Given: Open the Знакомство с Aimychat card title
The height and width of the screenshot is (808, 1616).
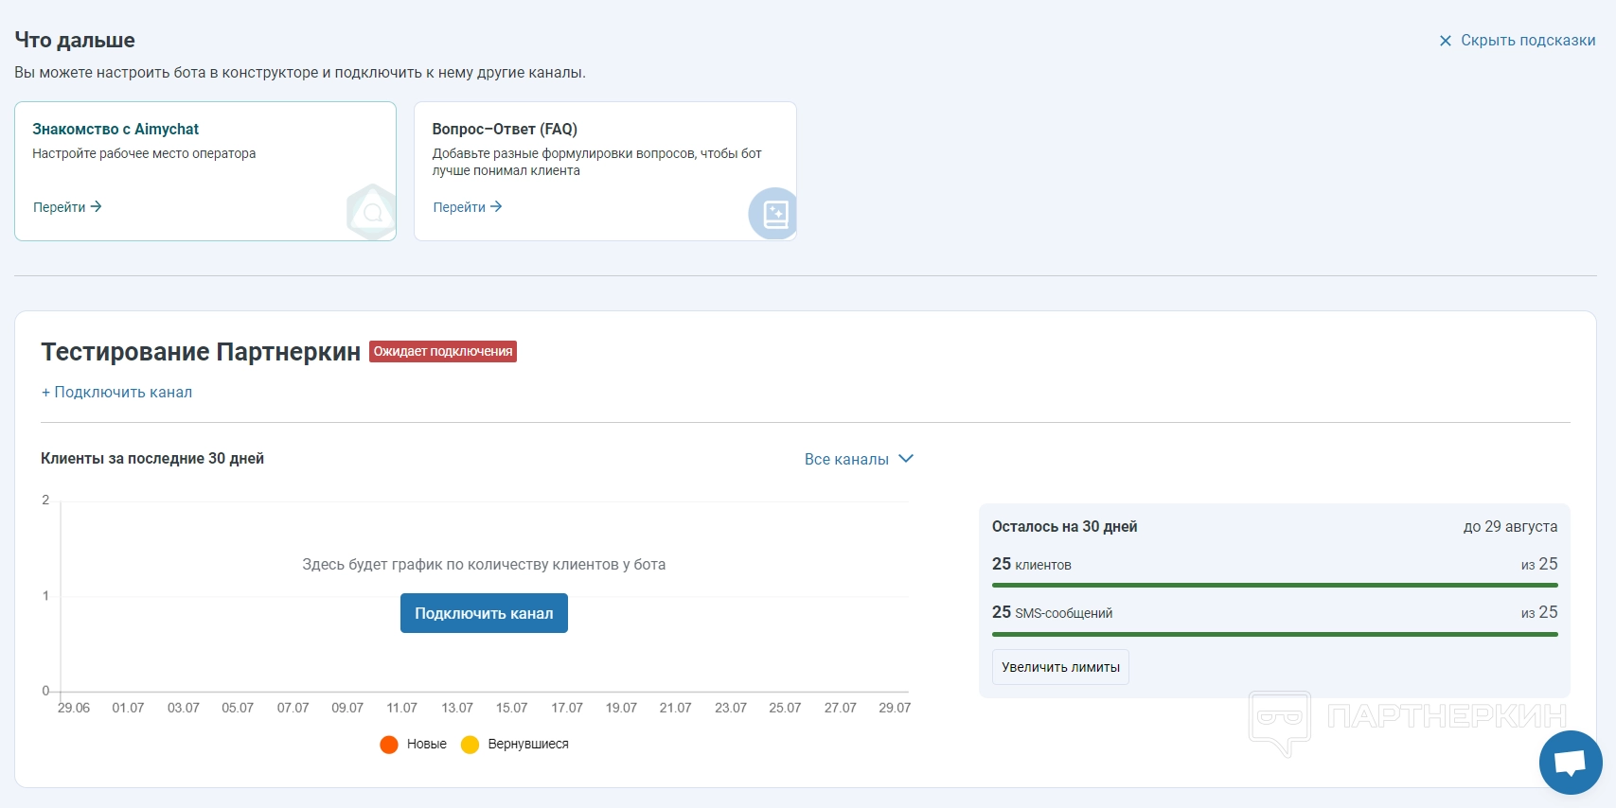Looking at the screenshot, I should pos(115,129).
